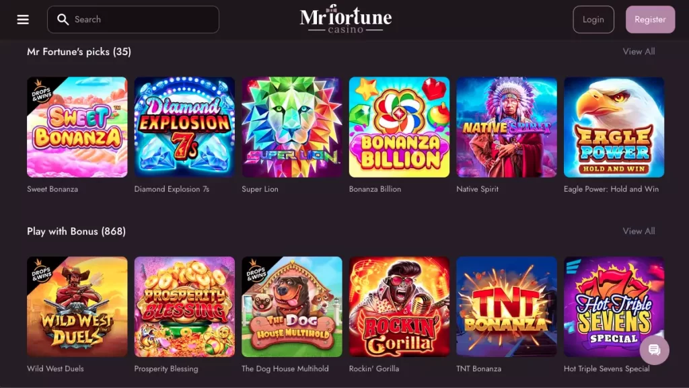Open Bonanza Billion game thumbnail
The width and height of the screenshot is (689, 388).
click(x=399, y=127)
